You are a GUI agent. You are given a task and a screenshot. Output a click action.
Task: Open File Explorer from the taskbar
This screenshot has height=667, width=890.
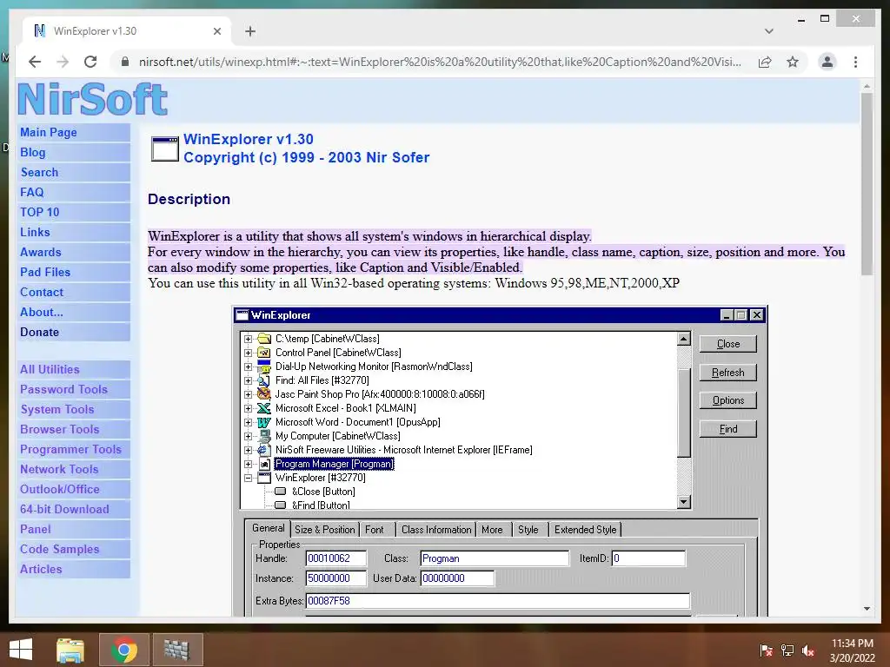pyautogui.click(x=70, y=650)
